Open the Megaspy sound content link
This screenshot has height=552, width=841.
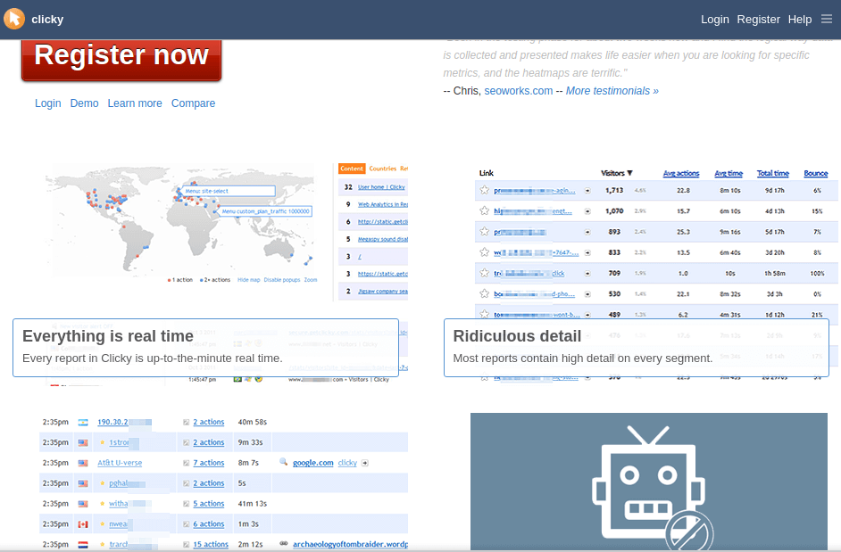point(383,239)
